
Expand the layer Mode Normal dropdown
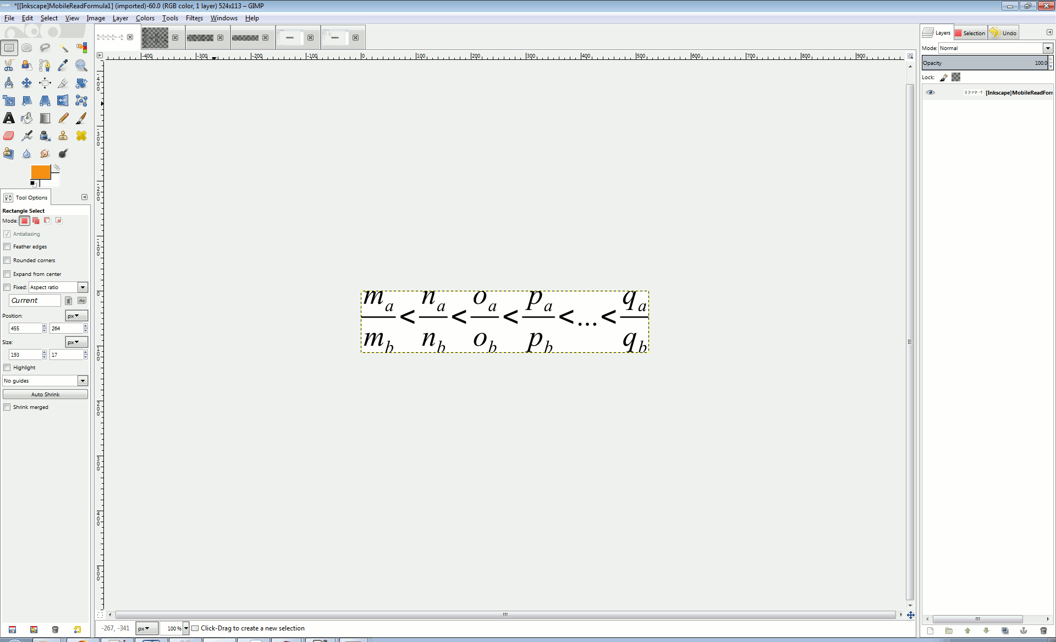(x=1048, y=48)
